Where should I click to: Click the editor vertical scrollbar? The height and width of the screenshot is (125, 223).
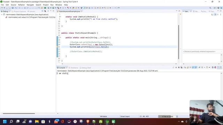point(179,42)
